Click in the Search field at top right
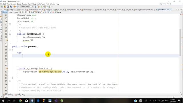 171,4
